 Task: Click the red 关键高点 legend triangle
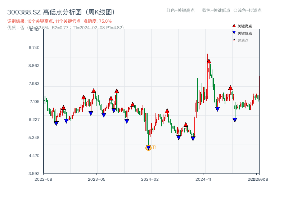coord(234,26)
